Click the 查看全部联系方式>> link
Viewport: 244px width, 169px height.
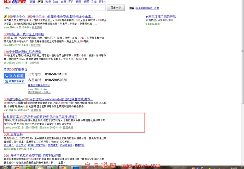click(39, 85)
